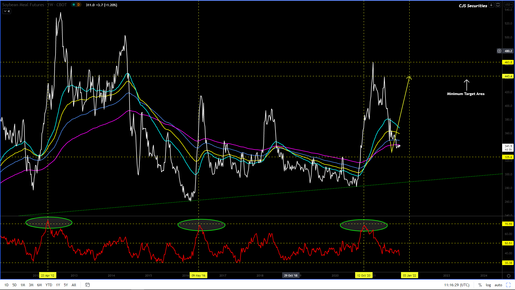
Task: Open the USD currency dropdown
Action: (508, 5)
